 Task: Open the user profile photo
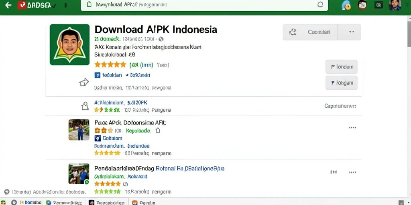point(395,5)
